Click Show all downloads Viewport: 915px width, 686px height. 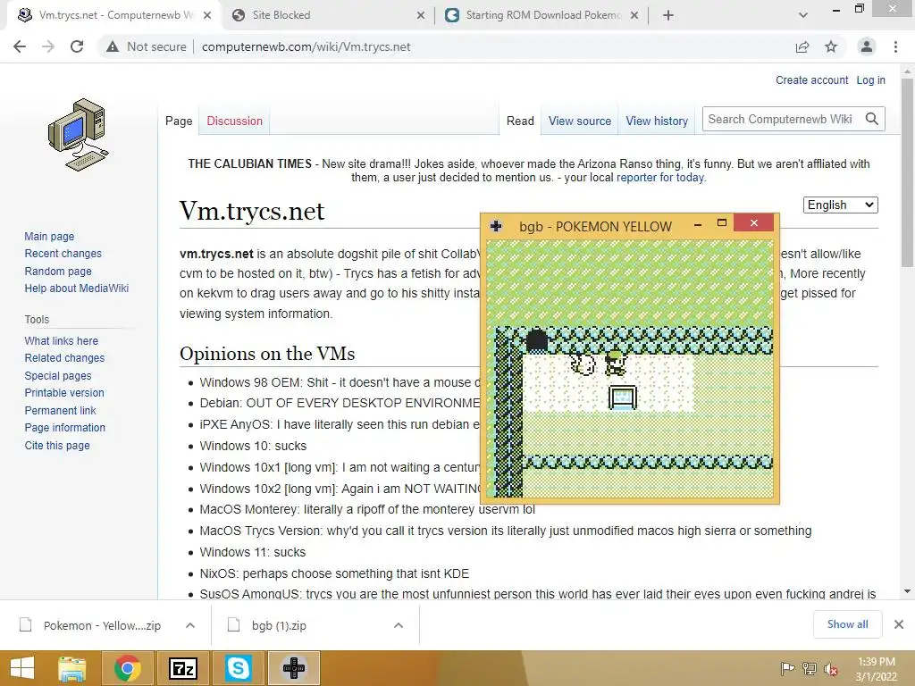point(847,624)
